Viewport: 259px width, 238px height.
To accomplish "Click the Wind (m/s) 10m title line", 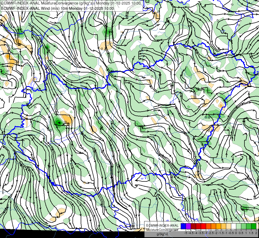I will point(57,8).
